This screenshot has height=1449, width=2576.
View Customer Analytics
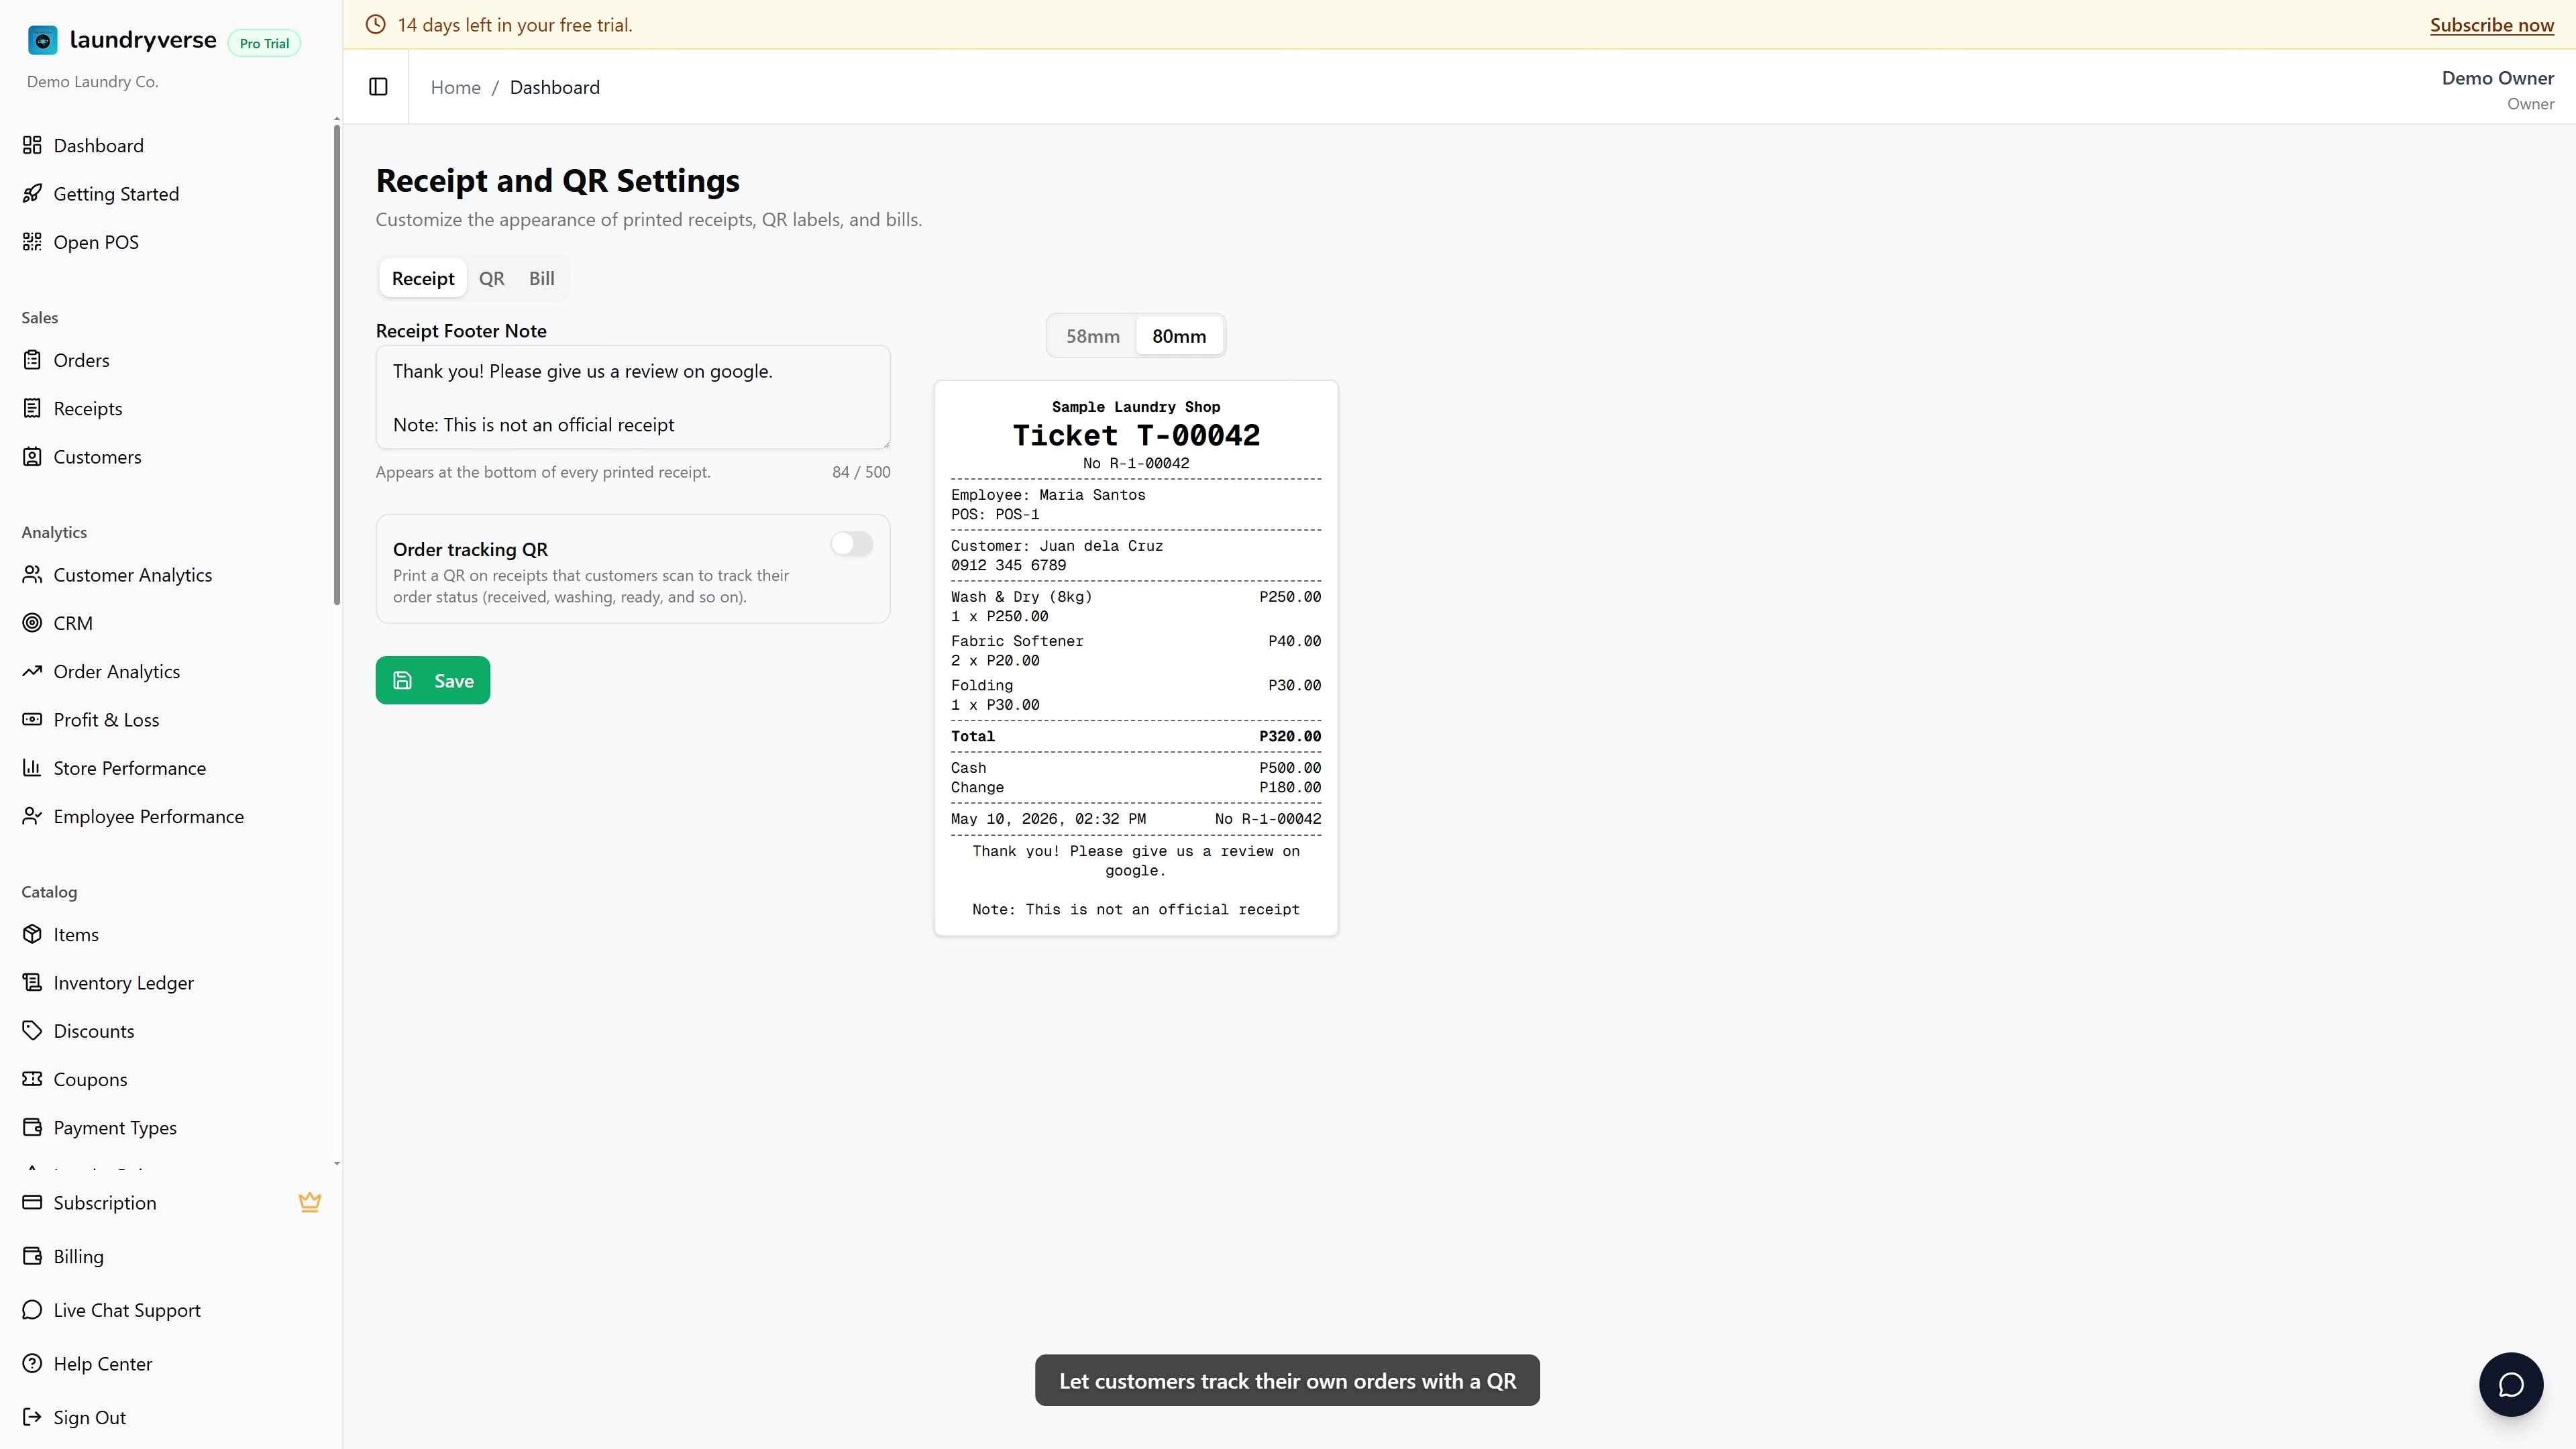(132, 575)
